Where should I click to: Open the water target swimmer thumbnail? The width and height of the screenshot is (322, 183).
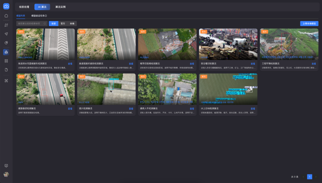[x=228, y=89]
